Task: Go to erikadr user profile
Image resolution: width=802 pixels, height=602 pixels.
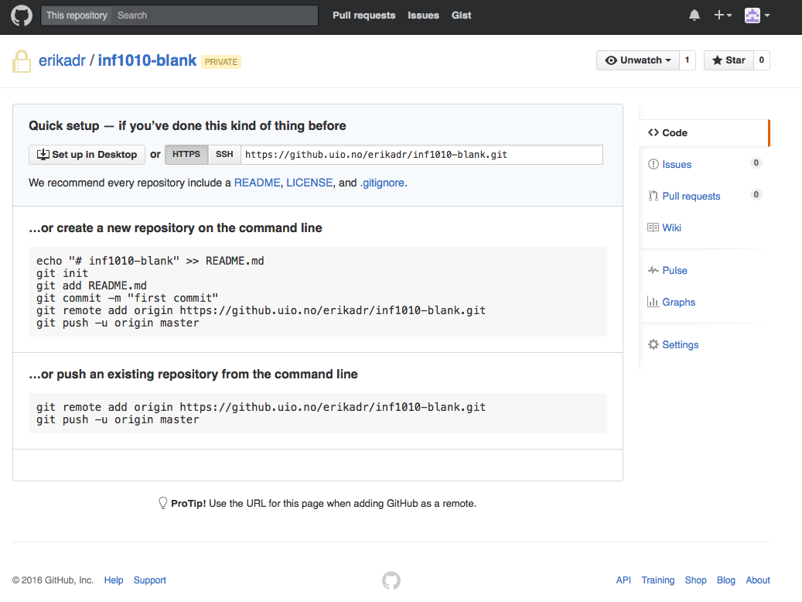Action: pyautogui.click(x=62, y=60)
